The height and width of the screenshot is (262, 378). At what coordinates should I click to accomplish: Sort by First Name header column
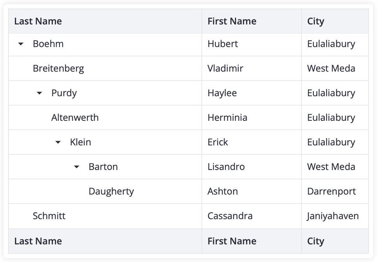pos(252,21)
